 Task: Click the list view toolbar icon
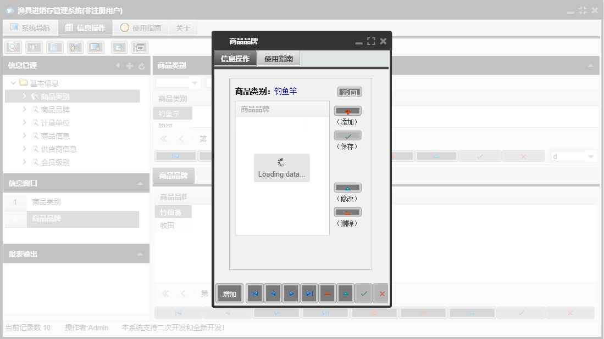34,47
